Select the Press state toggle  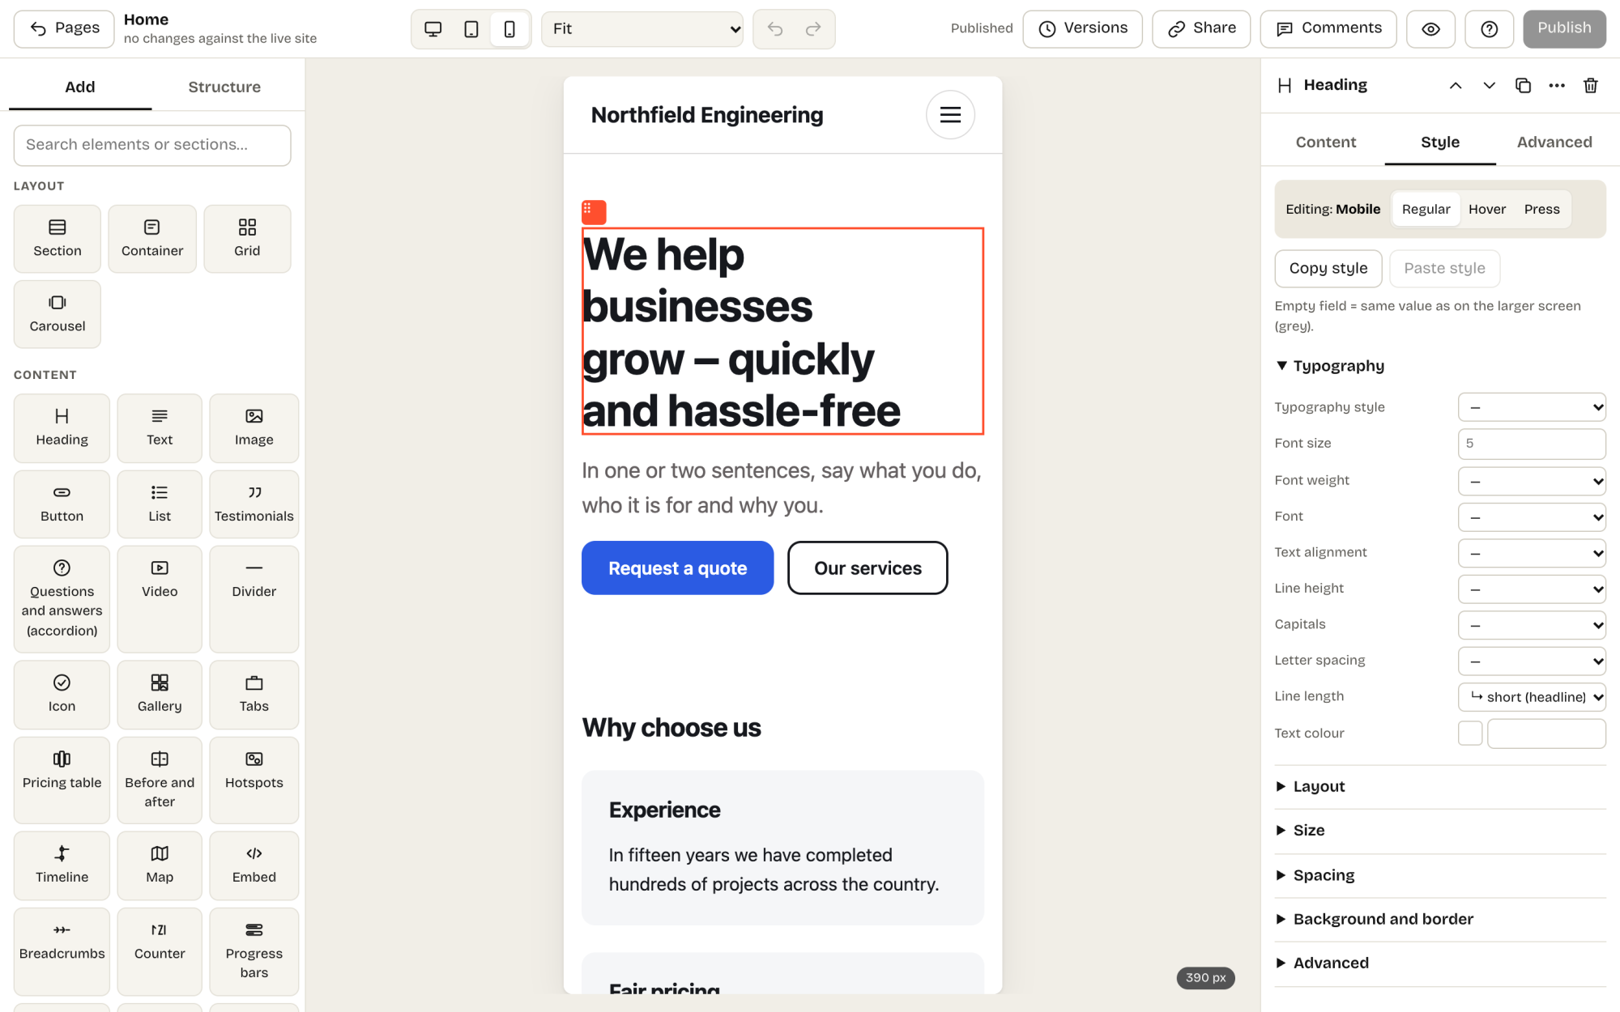[1541, 209]
